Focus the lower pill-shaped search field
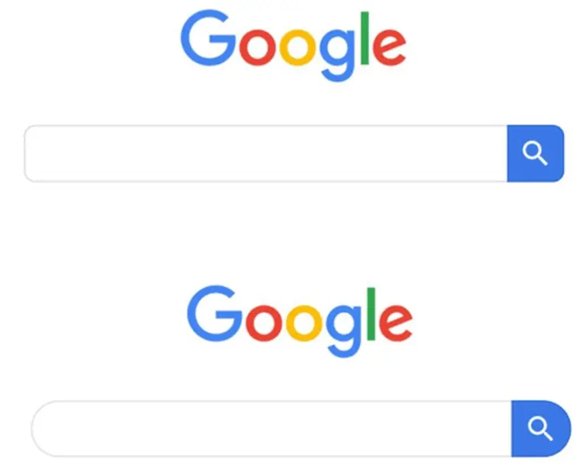This screenshot has height=472, width=588. tap(271, 429)
